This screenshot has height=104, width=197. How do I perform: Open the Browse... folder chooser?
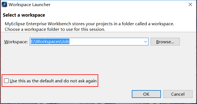click(x=165, y=42)
